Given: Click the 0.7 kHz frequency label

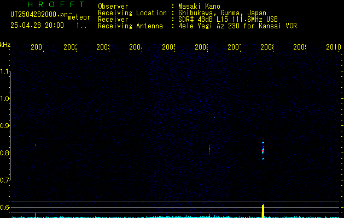Looking at the screenshot, I should pos(4,180).
